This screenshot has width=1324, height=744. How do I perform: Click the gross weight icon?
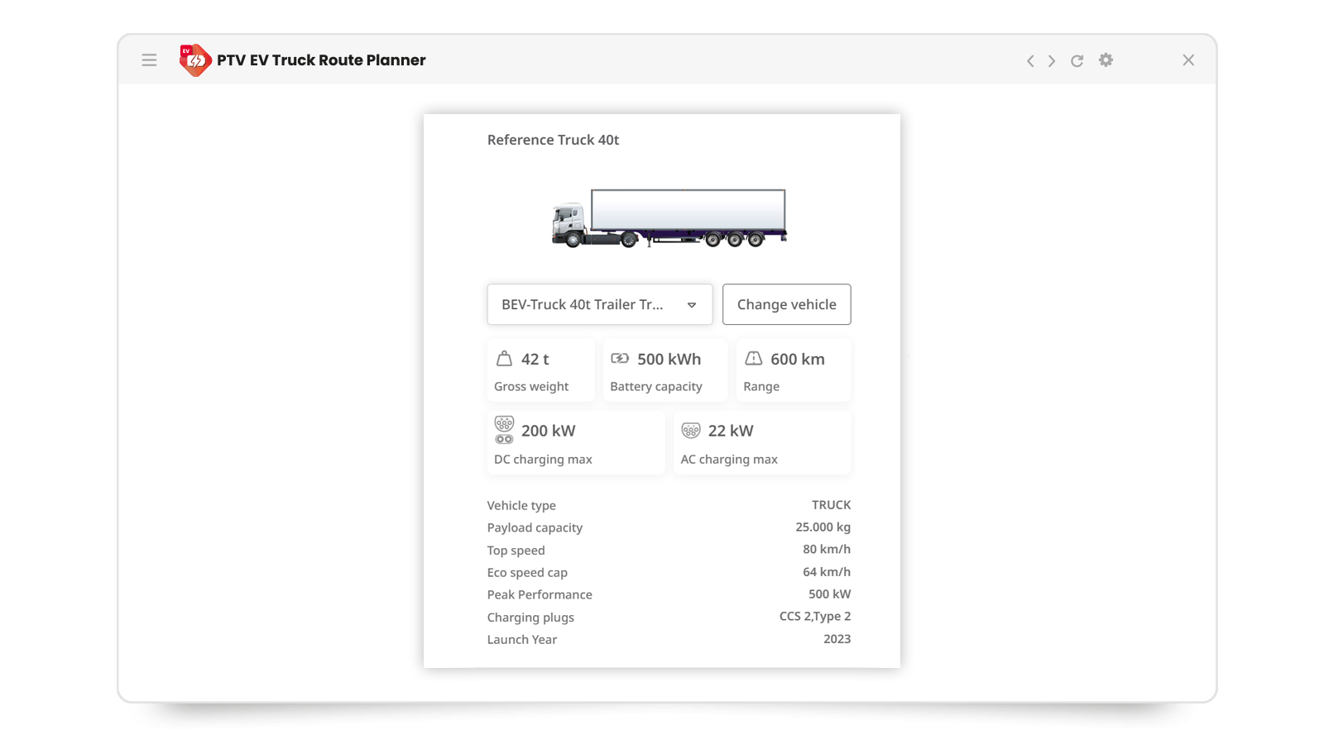click(x=504, y=359)
